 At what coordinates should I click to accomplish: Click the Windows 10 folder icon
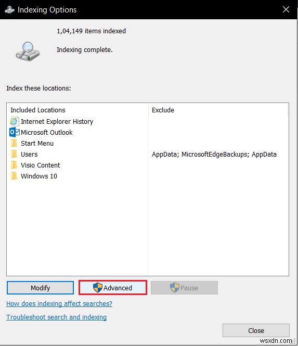tap(14, 176)
